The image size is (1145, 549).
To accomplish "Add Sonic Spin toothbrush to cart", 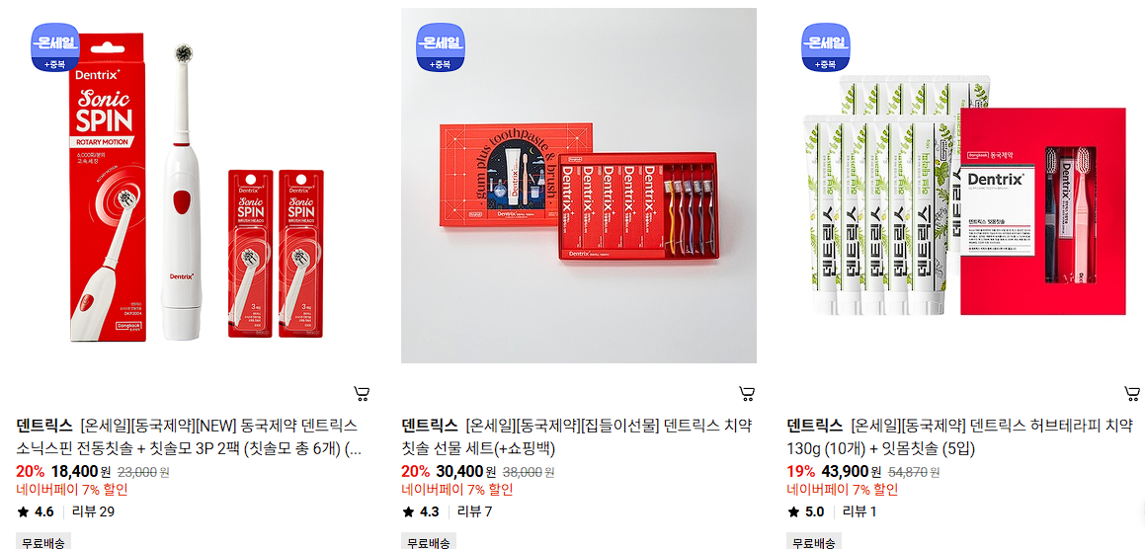I will [x=362, y=394].
